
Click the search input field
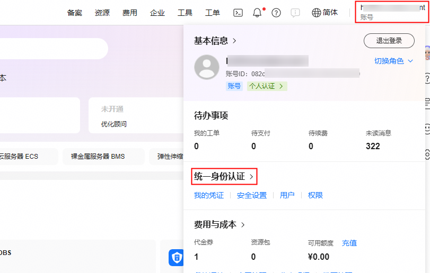pos(54,49)
